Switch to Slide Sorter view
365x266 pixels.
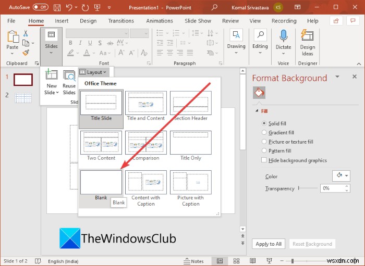236,261
